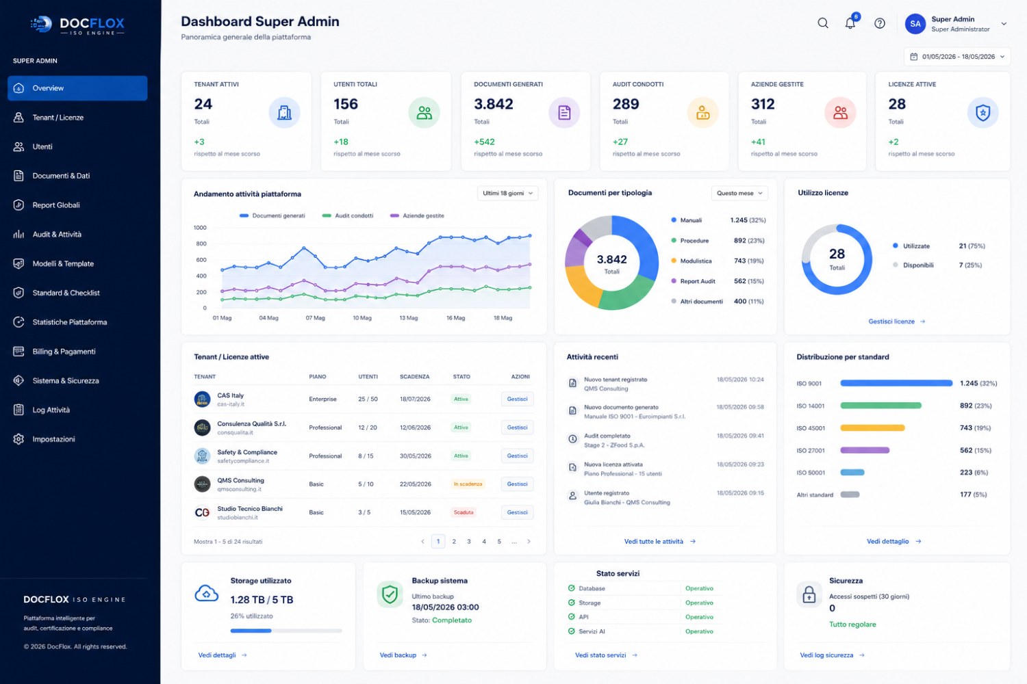Toggle the Documenti generati chart legend
1027x684 pixels.
click(272, 215)
